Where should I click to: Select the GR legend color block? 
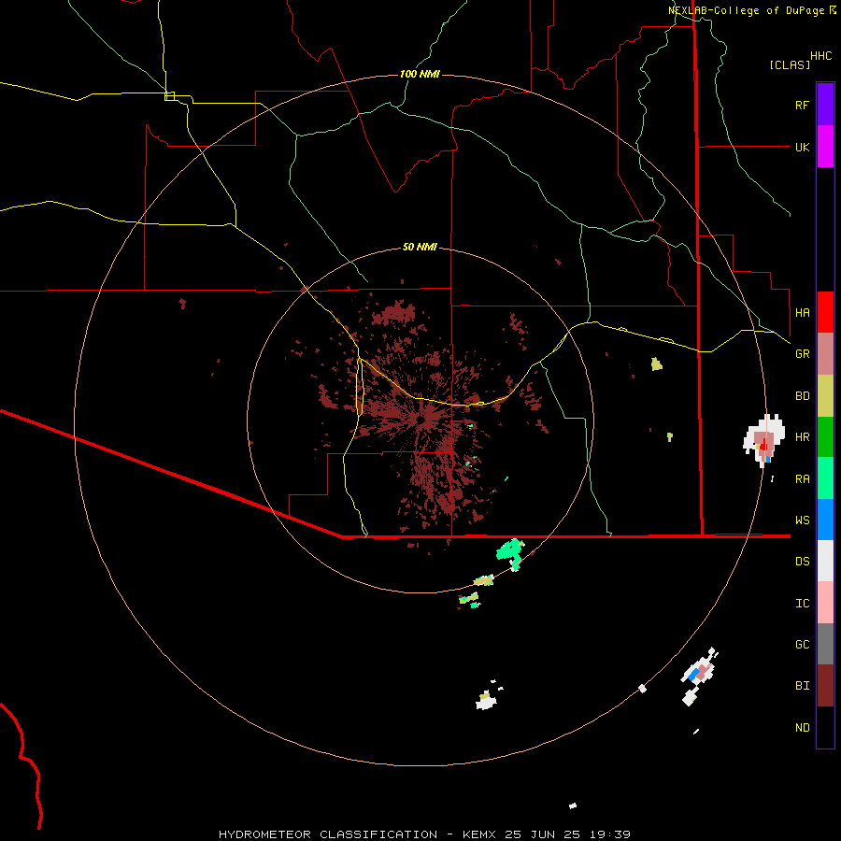(825, 353)
